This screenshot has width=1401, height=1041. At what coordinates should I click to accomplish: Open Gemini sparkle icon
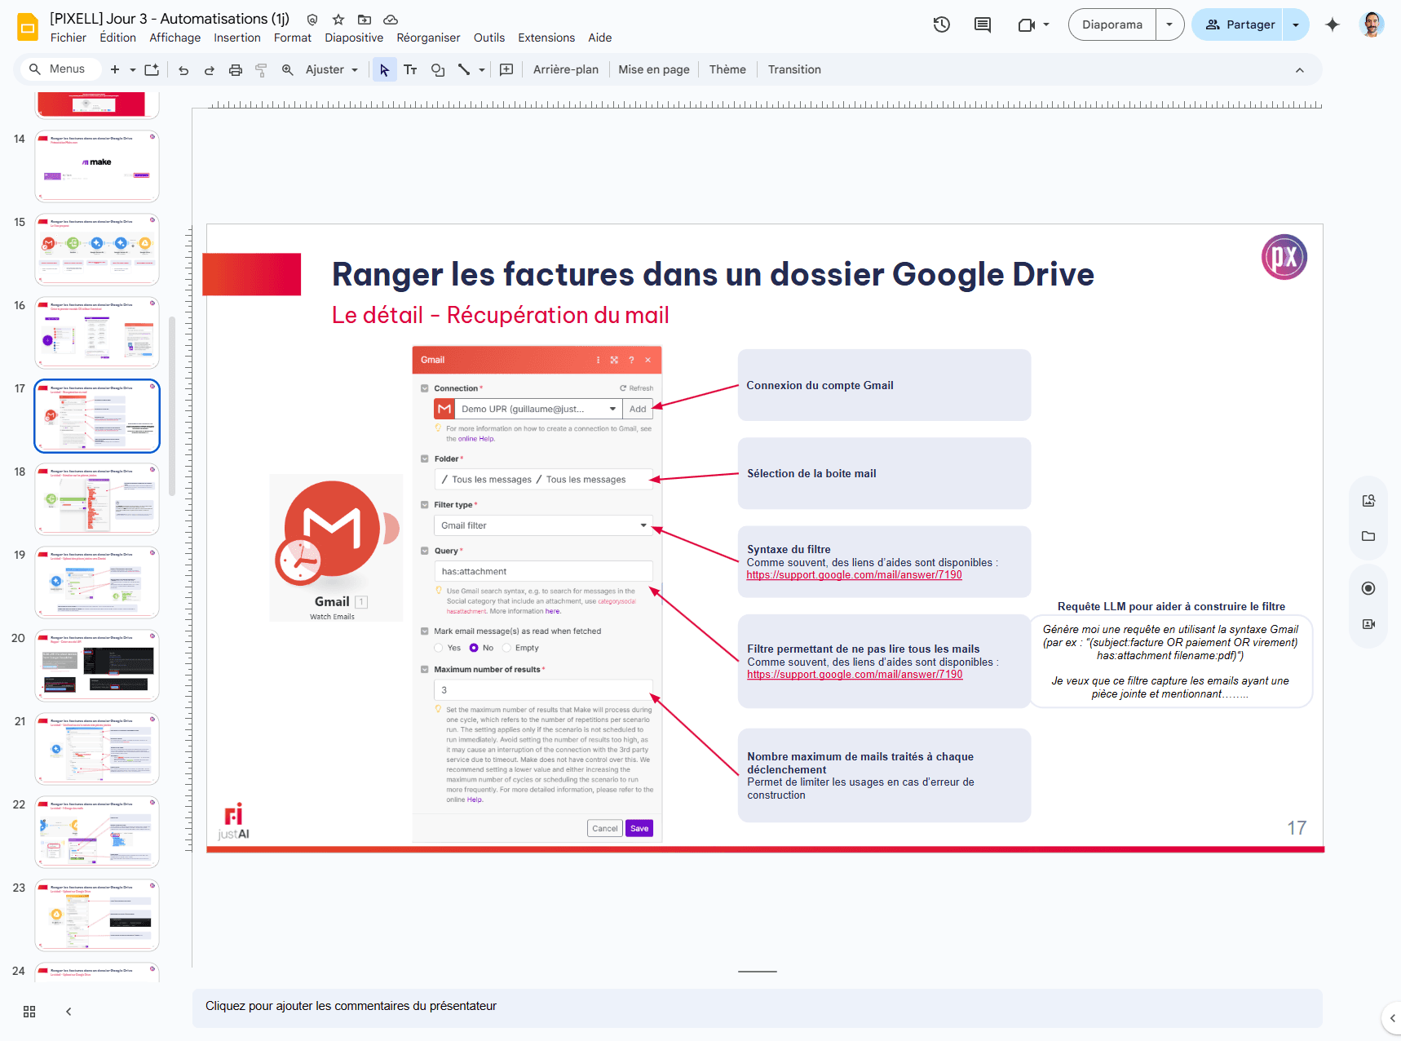coord(1332,24)
